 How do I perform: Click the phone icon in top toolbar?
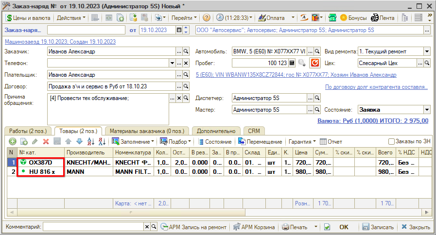(x=332, y=18)
